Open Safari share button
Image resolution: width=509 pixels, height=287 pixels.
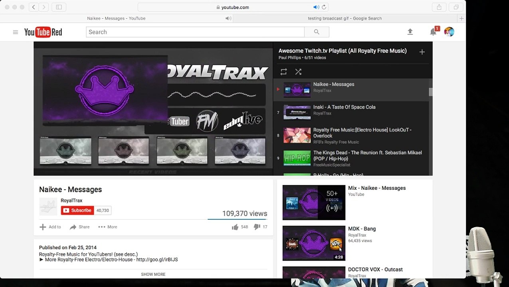pyautogui.click(x=439, y=7)
